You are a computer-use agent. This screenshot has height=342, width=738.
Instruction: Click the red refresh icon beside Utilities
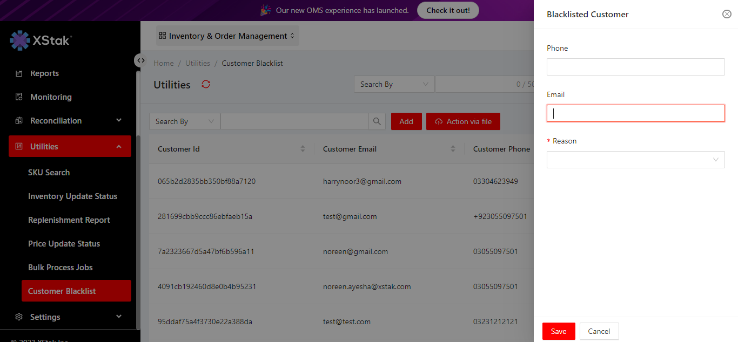coord(206,84)
